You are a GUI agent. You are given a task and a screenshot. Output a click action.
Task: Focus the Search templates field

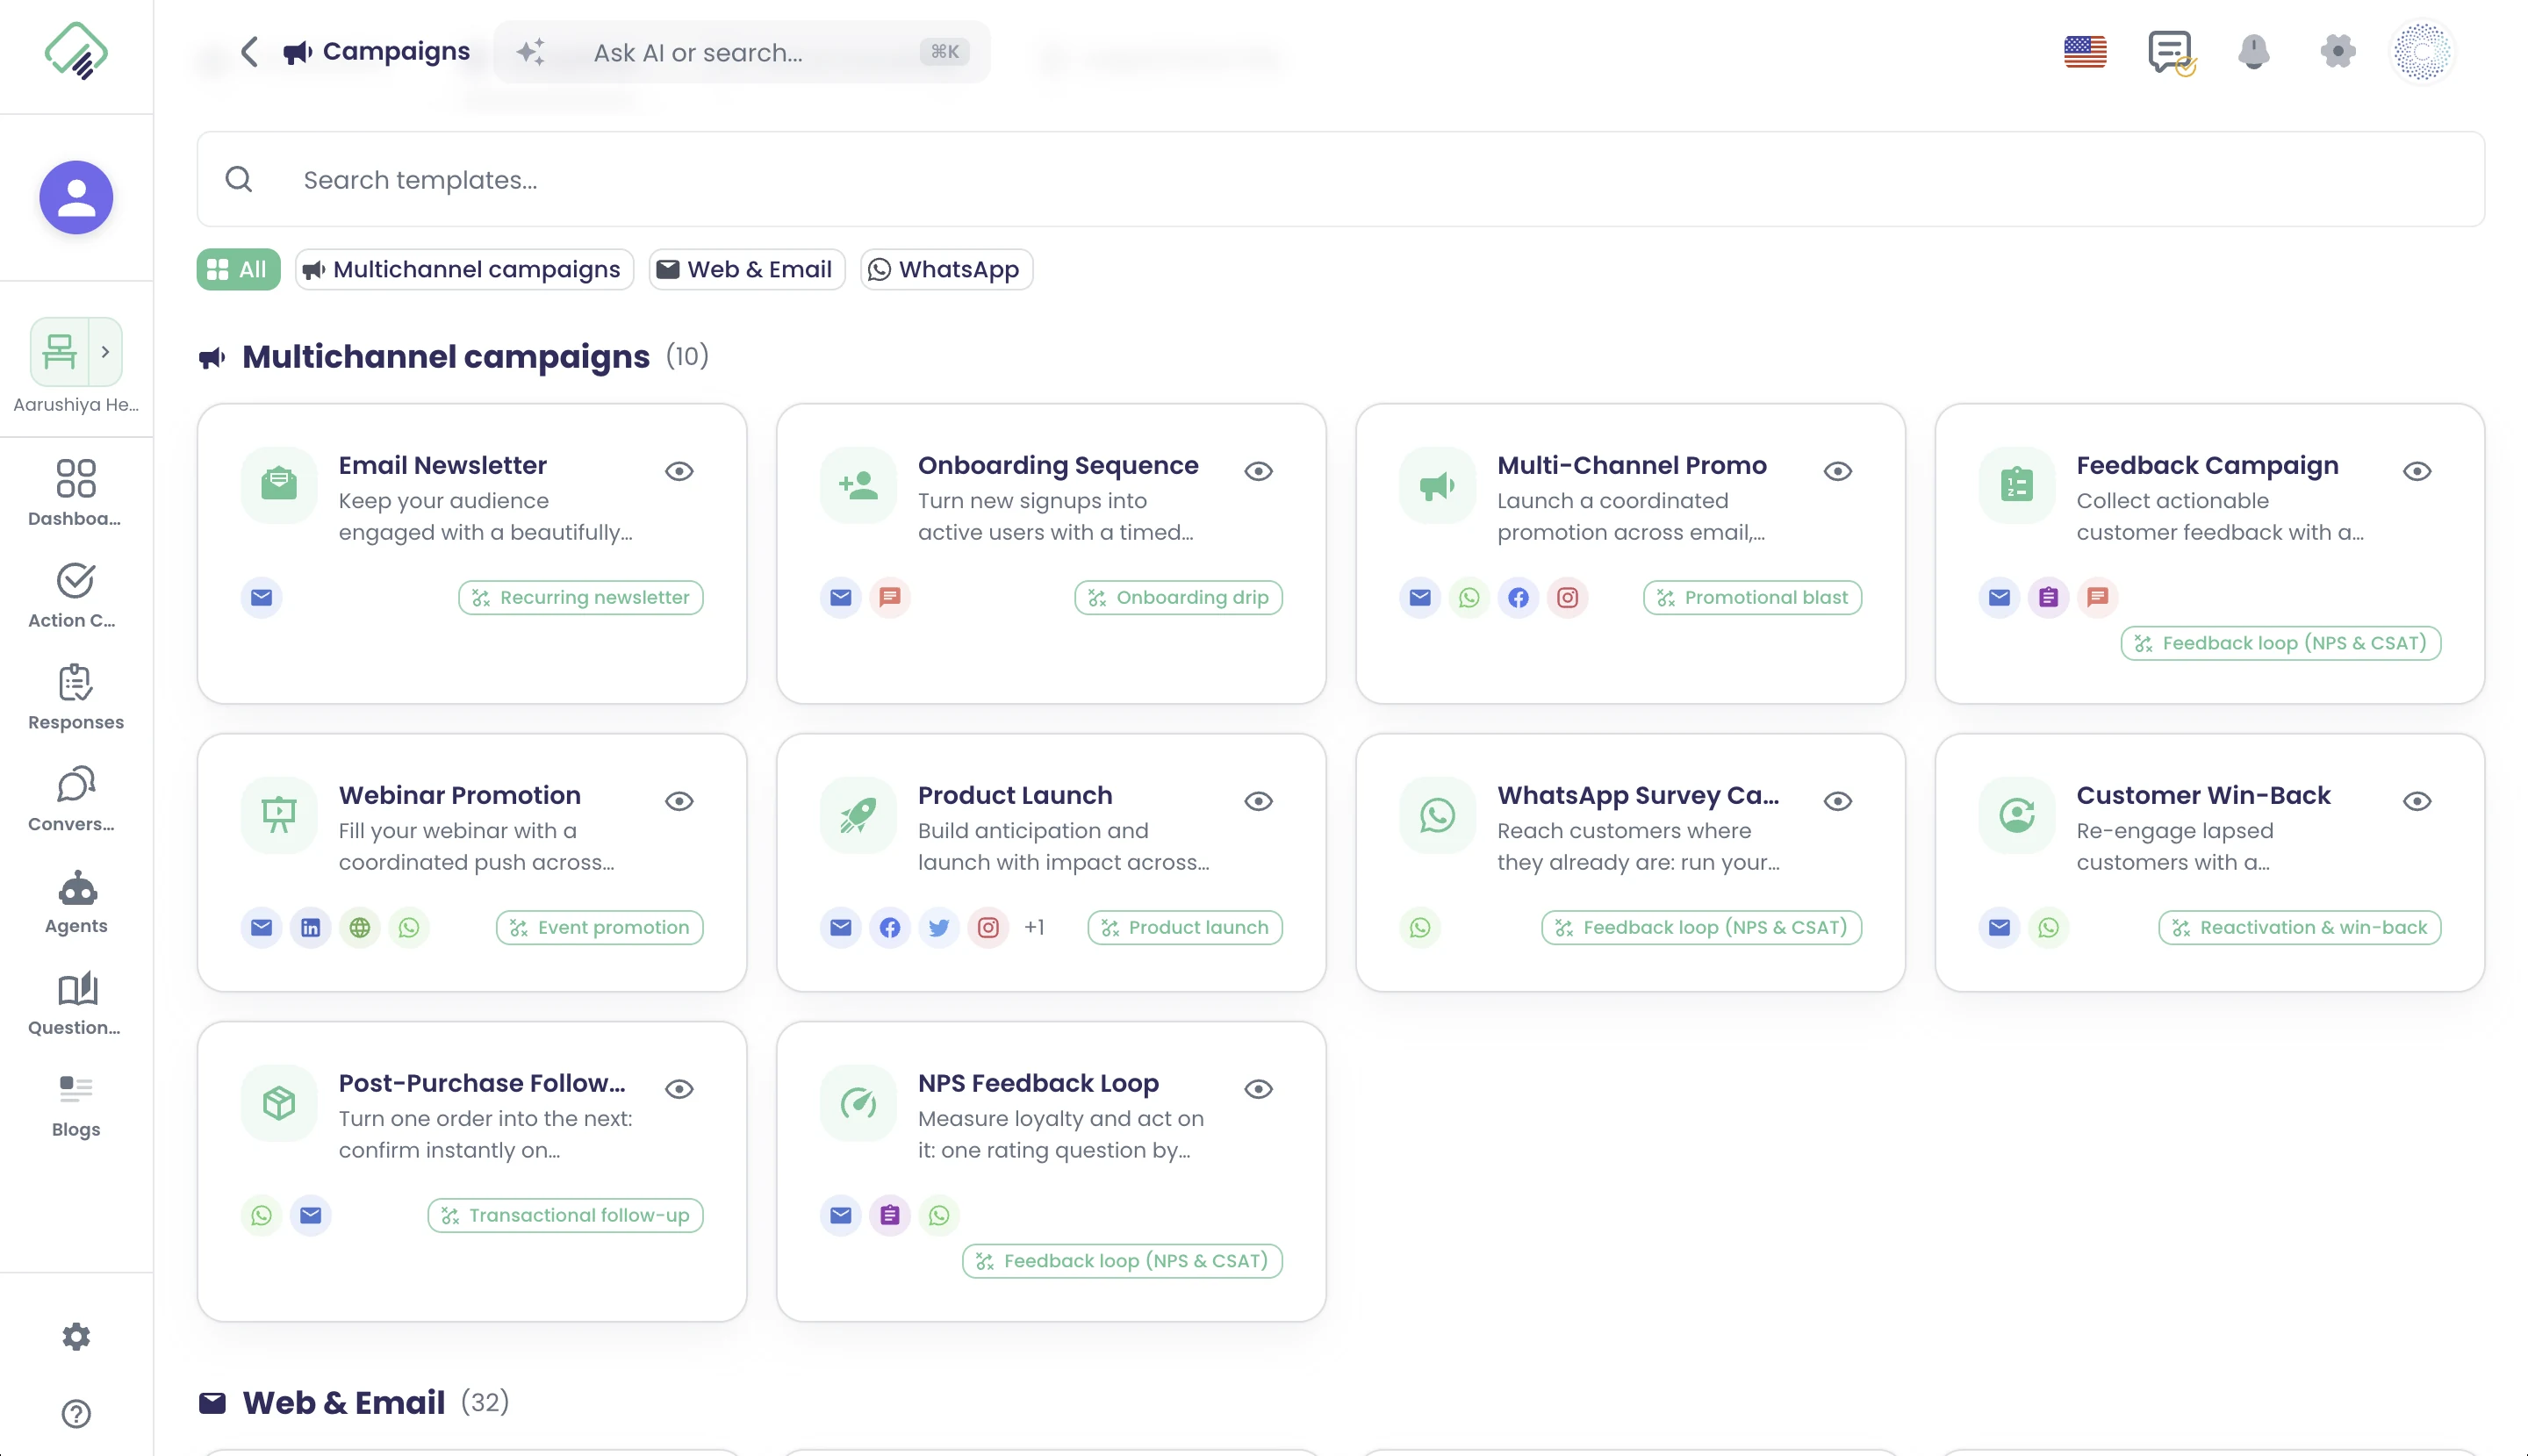[x=1340, y=179]
